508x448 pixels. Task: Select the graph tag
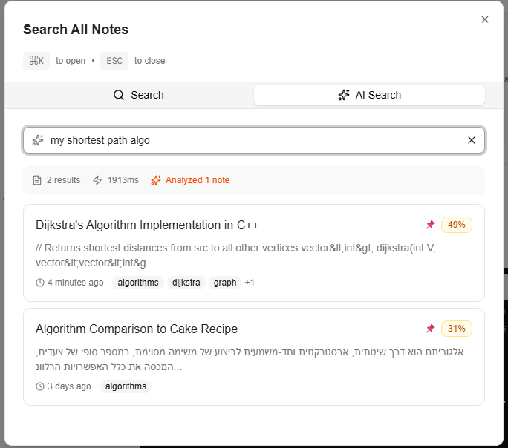click(x=225, y=283)
